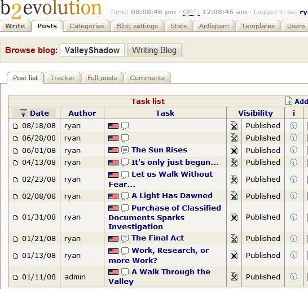Viewport: 308px width, 289px height.
Task: Select the Posts tab
Action: (x=47, y=26)
